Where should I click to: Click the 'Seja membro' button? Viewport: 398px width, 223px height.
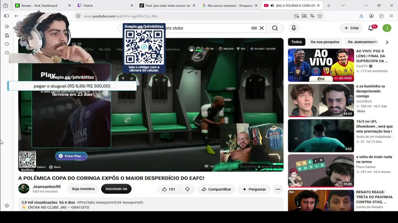coord(83,189)
